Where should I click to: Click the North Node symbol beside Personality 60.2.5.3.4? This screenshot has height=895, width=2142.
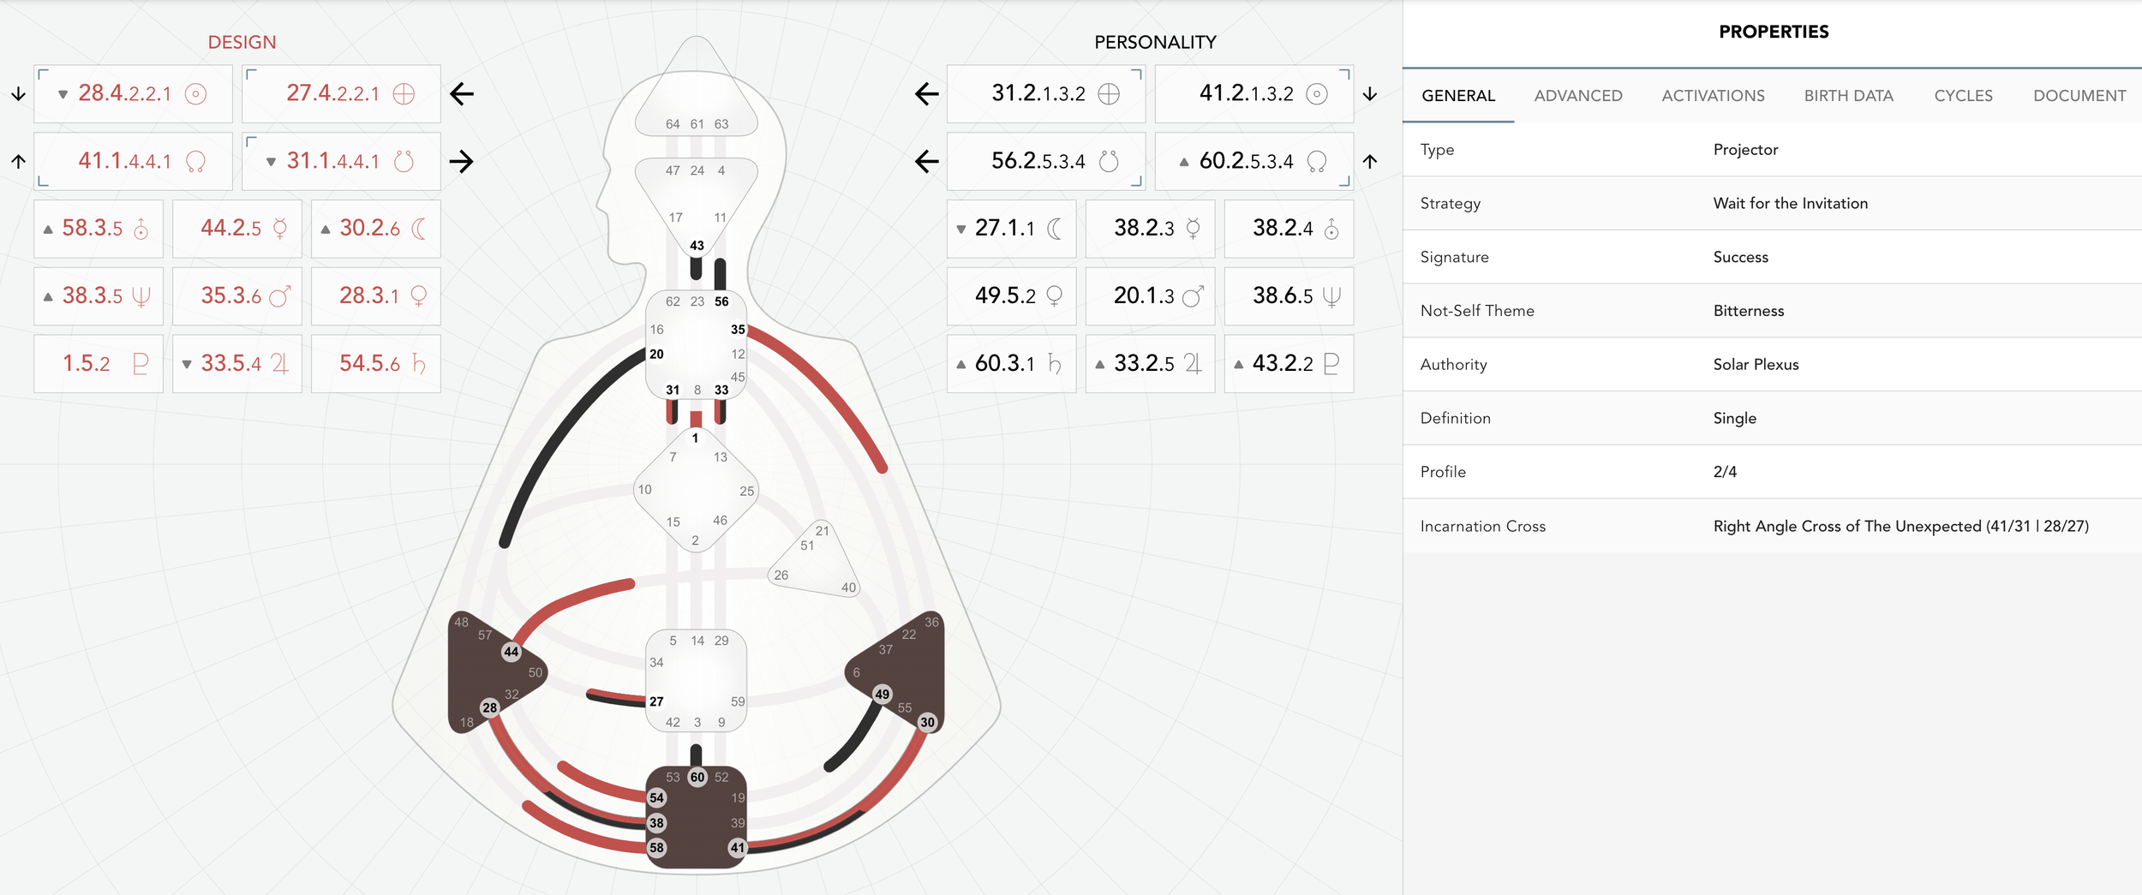click(1317, 161)
